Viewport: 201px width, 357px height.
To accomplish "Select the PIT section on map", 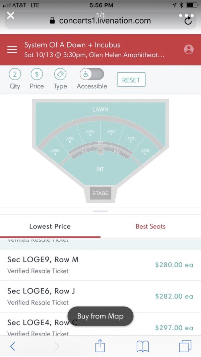I will 100,169.
